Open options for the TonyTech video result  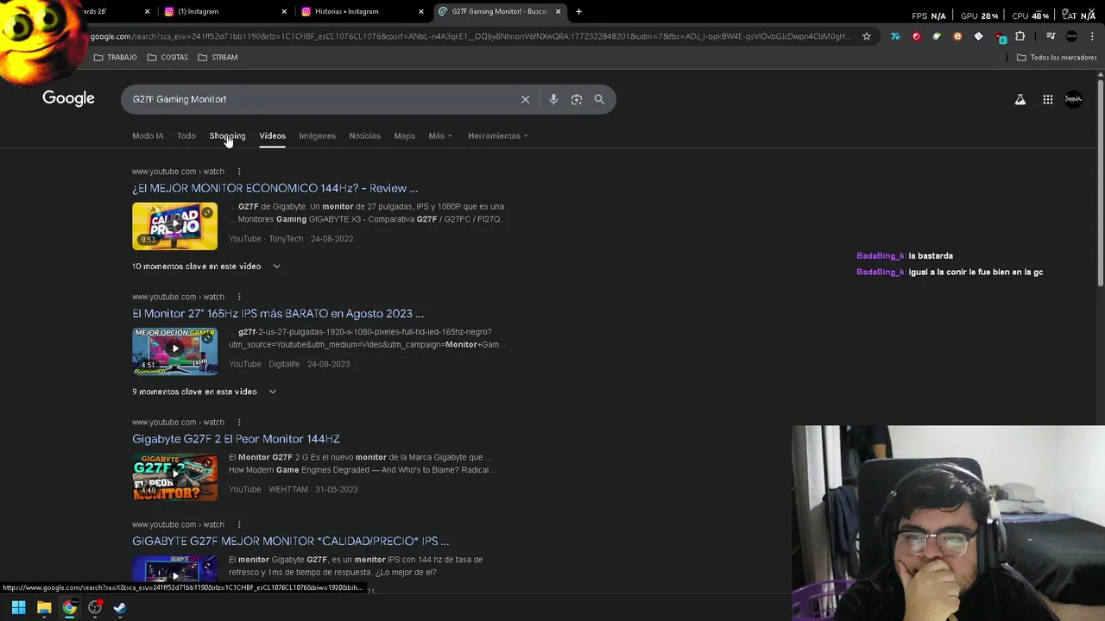(239, 172)
